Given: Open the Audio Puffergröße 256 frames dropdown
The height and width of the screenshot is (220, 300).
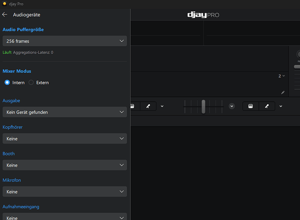Looking at the screenshot, I should [65, 41].
